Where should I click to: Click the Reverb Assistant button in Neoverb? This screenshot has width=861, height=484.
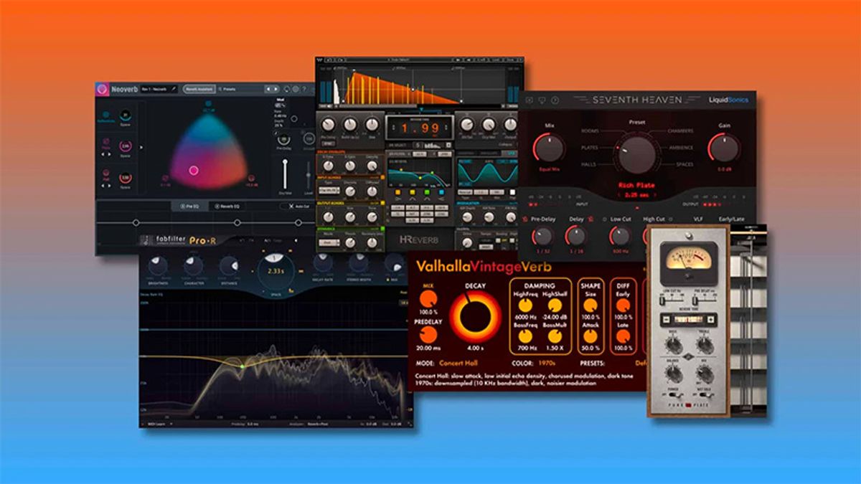point(199,89)
